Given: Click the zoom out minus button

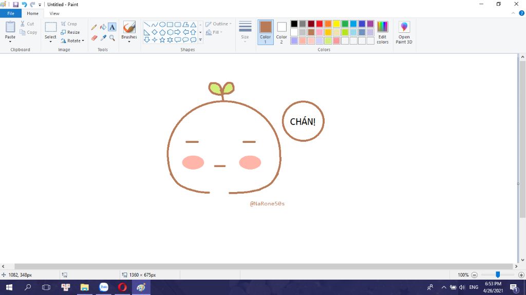Looking at the screenshot, I should coord(474,275).
